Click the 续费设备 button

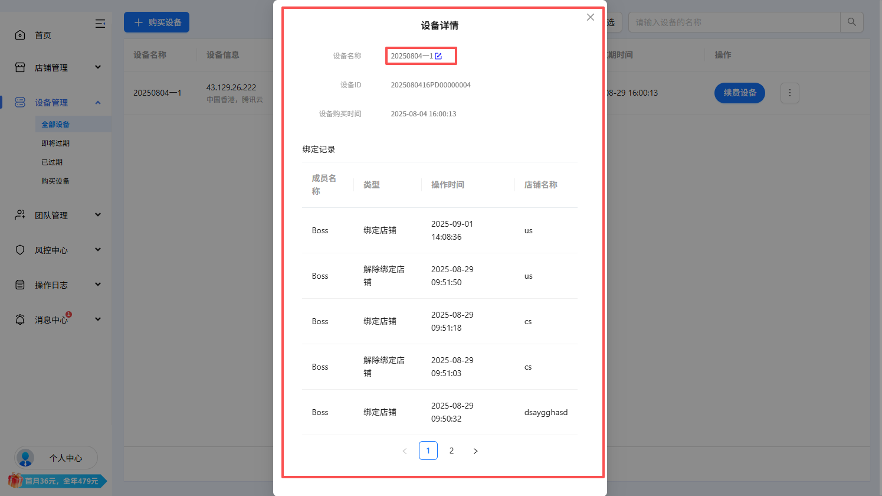[x=739, y=93]
